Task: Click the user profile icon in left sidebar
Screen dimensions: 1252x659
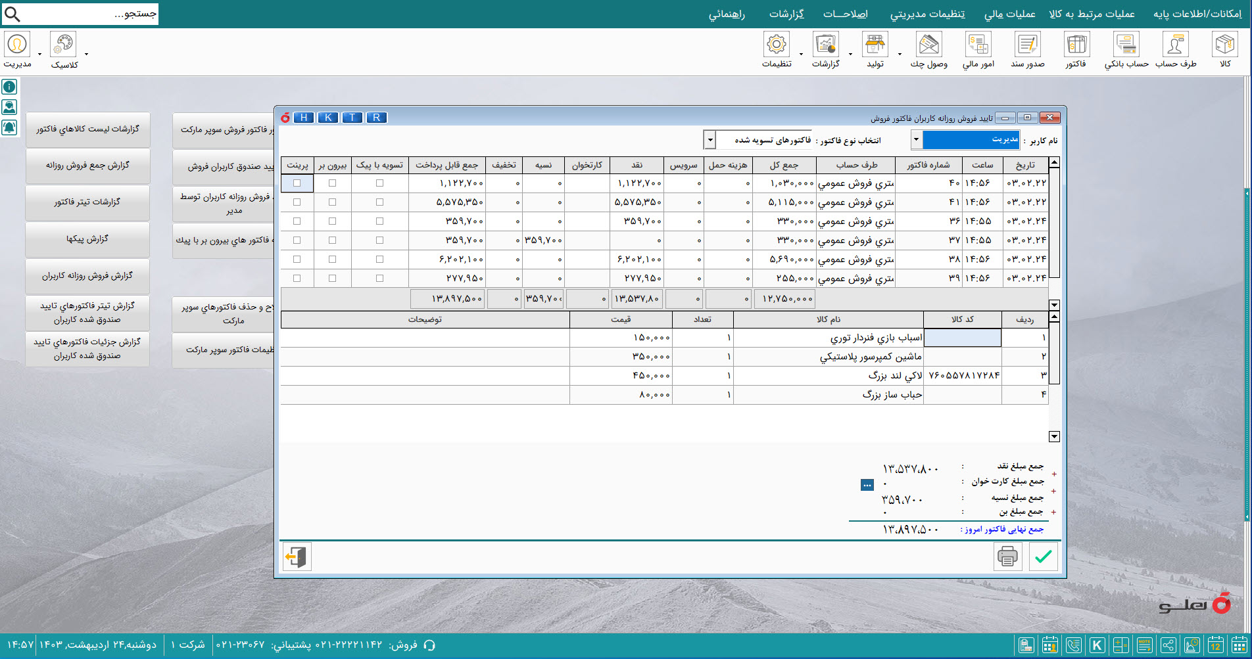Action: (x=9, y=107)
